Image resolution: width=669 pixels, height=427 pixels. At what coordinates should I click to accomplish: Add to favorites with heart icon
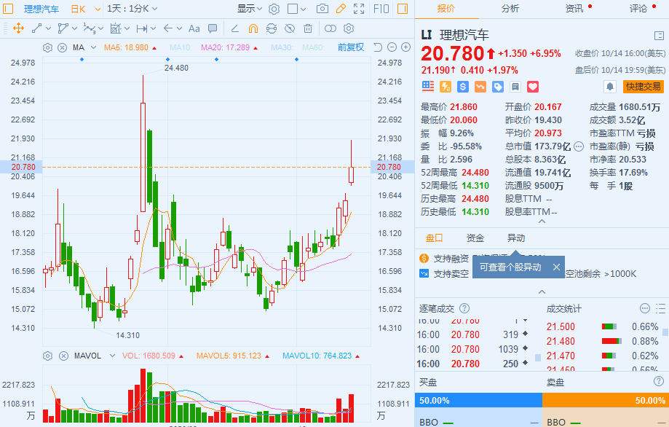pos(532,87)
